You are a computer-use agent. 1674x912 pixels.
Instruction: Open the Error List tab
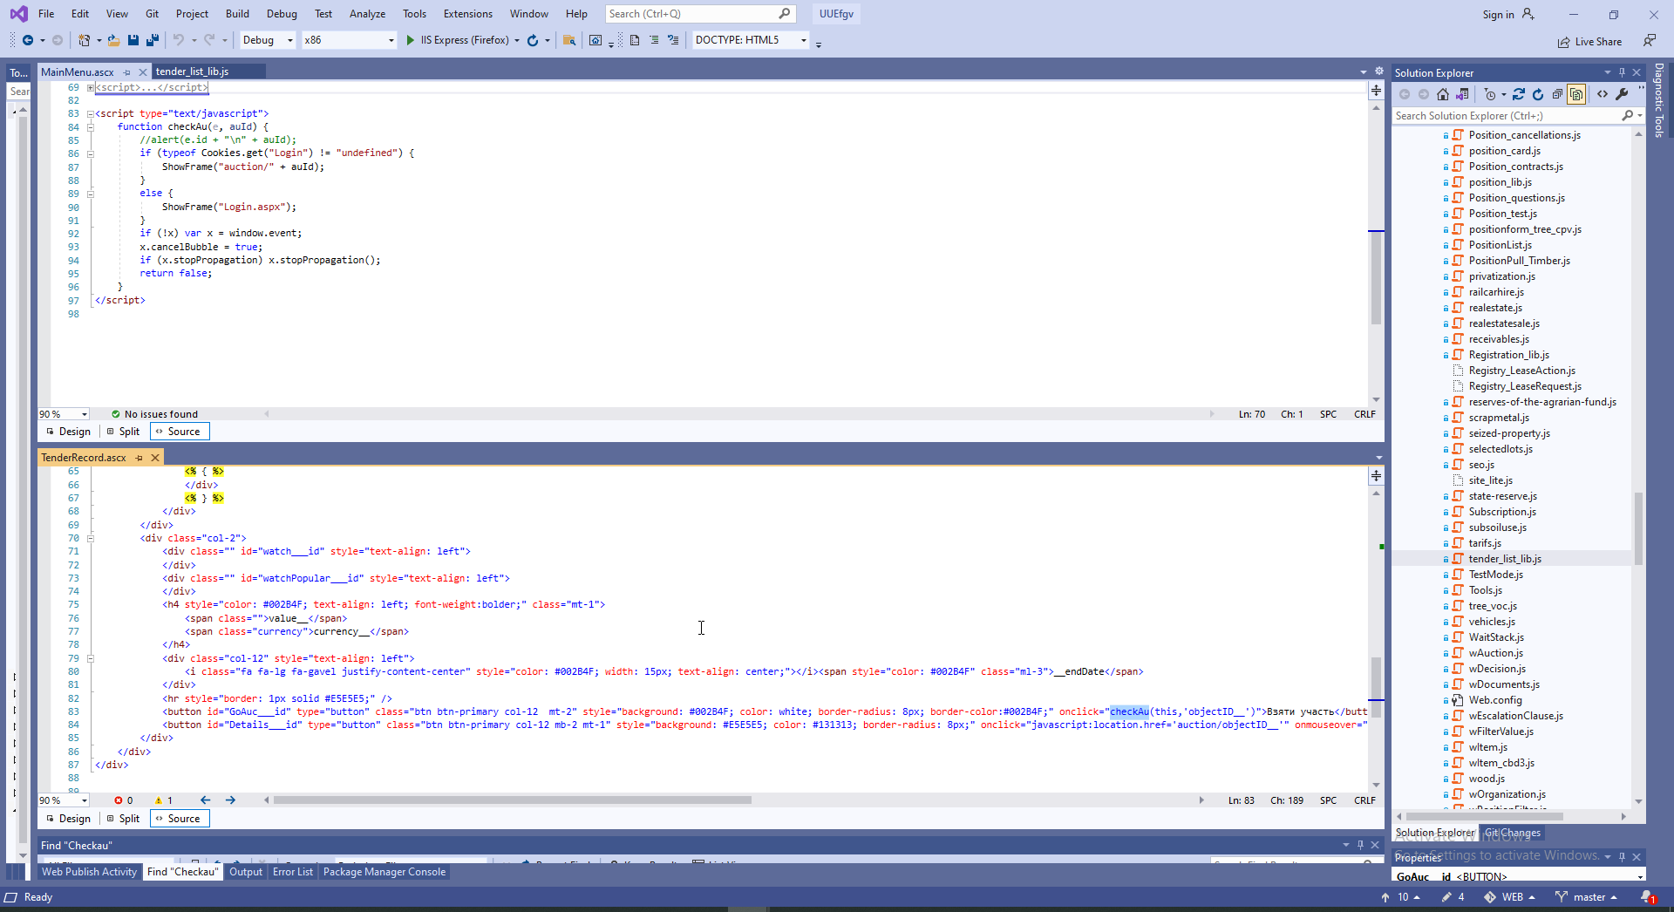[x=293, y=872]
